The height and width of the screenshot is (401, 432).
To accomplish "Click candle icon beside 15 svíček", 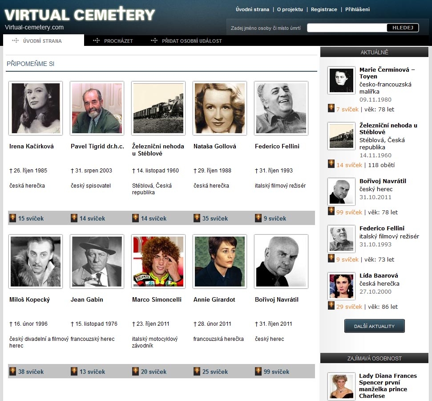I will [12, 218].
